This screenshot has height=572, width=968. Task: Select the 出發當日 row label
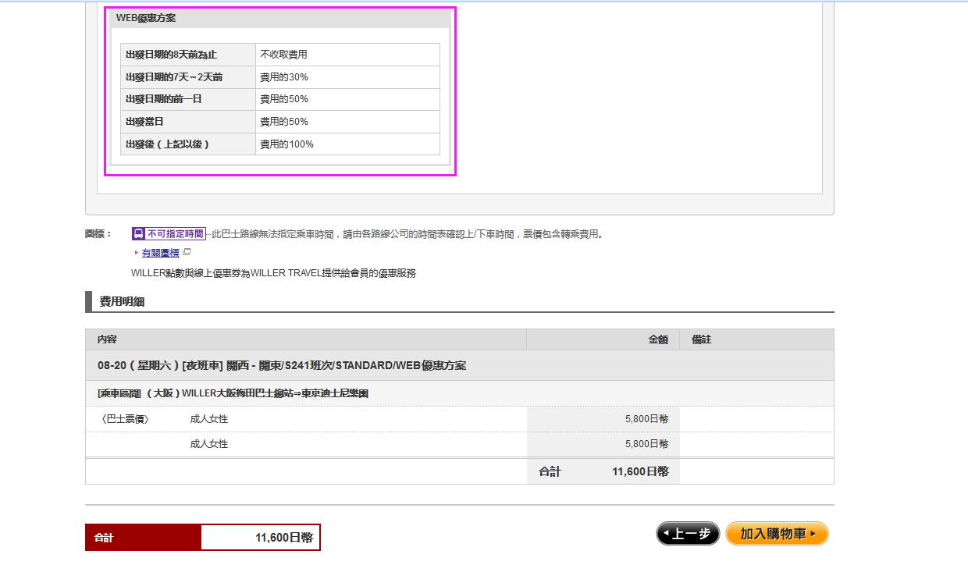188,122
